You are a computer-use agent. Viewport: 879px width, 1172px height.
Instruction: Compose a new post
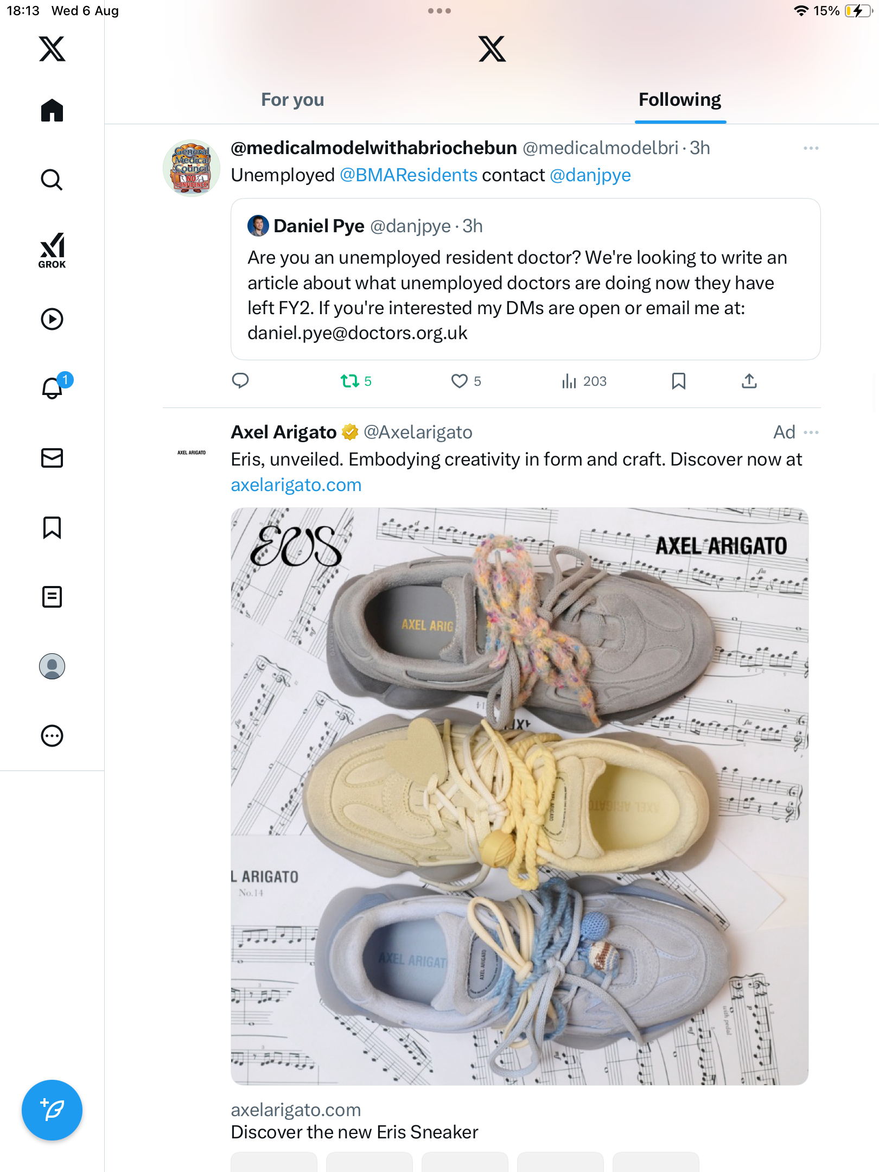52,1110
